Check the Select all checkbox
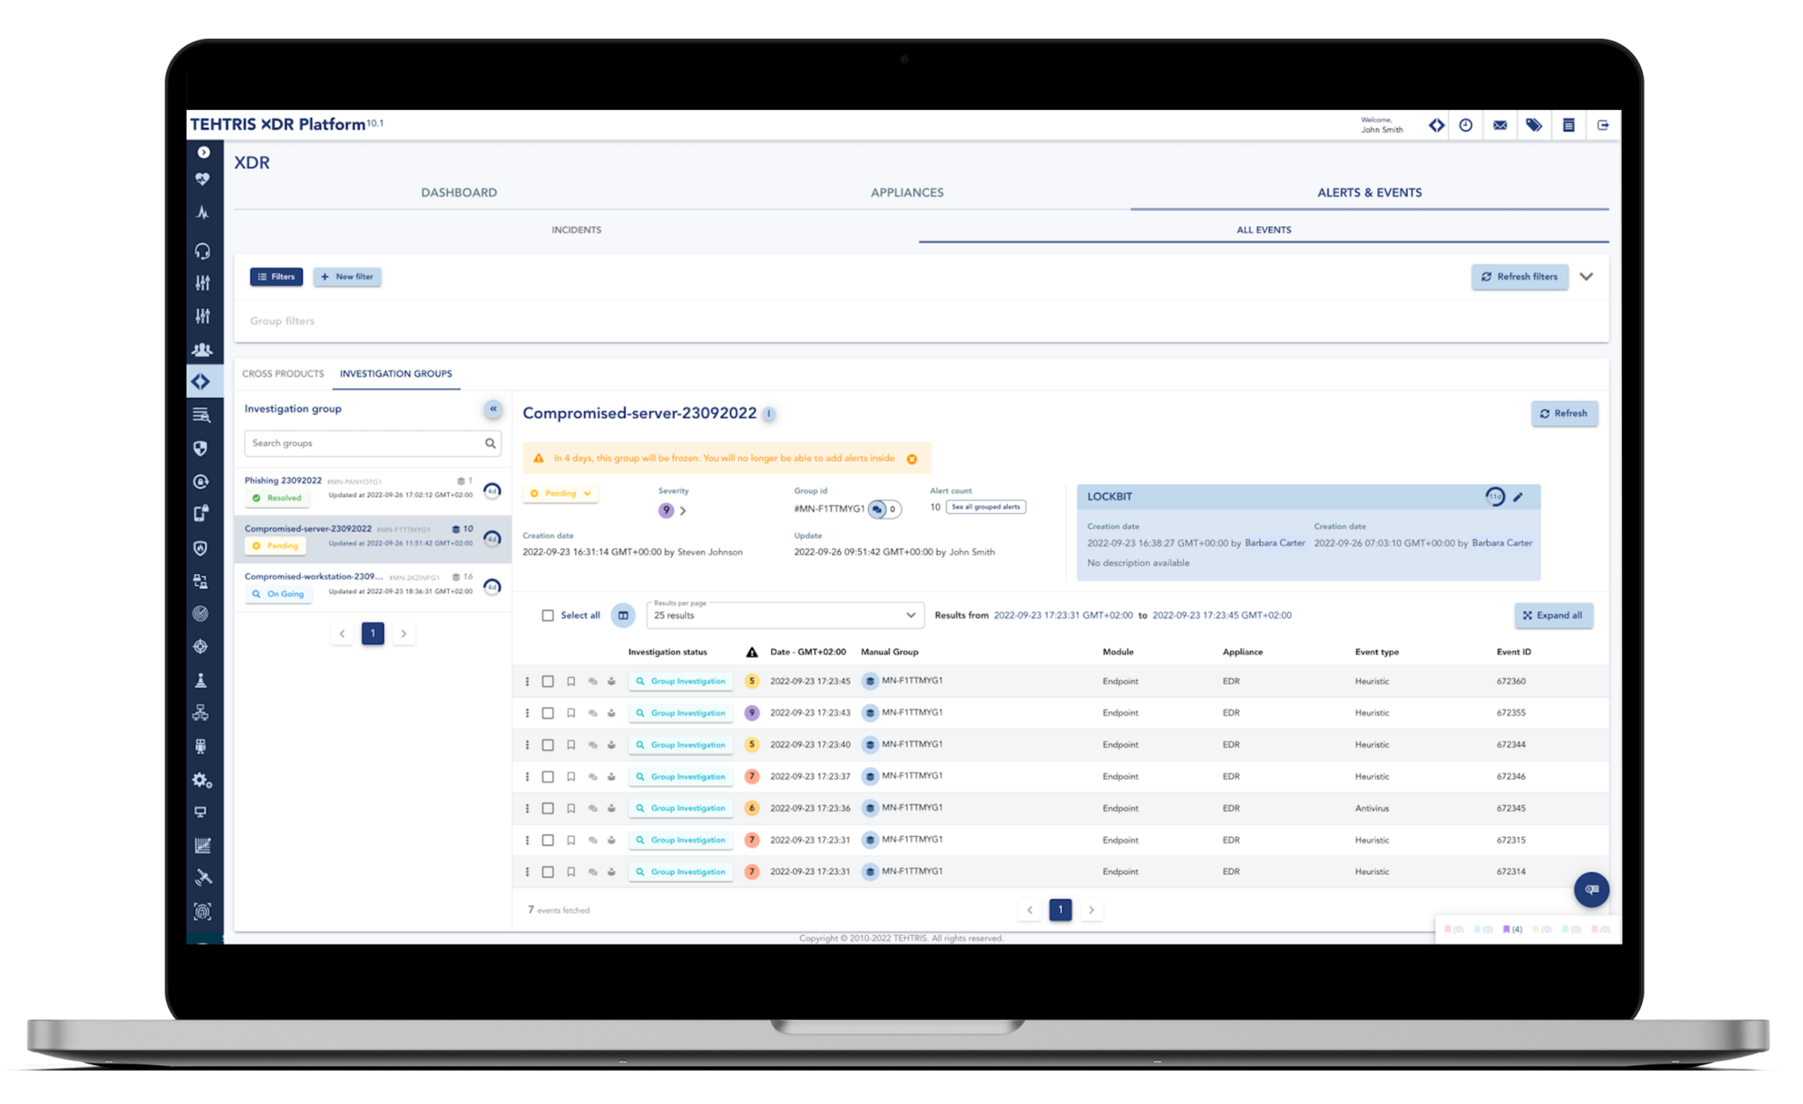Viewport: 1803px width, 1104px height. (x=548, y=615)
